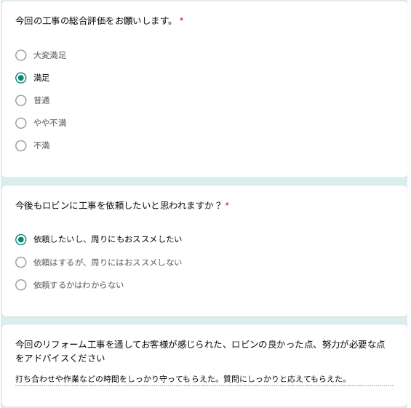Viewport: 411px width, 408px height.
Task: Pick the 依頼するかはわからない radio button
Action: [x=20, y=284]
